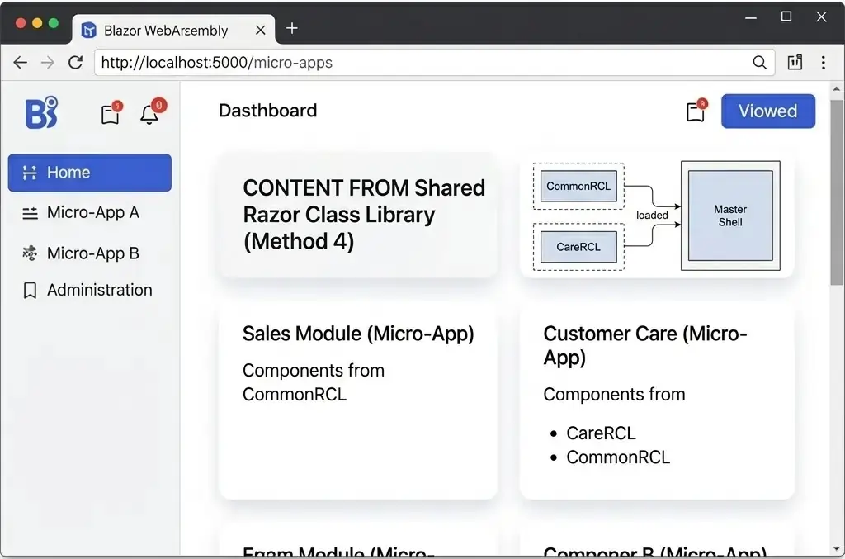This screenshot has width=845, height=559.
Task: Click the scrollbar down arrow
Action: coord(837,549)
